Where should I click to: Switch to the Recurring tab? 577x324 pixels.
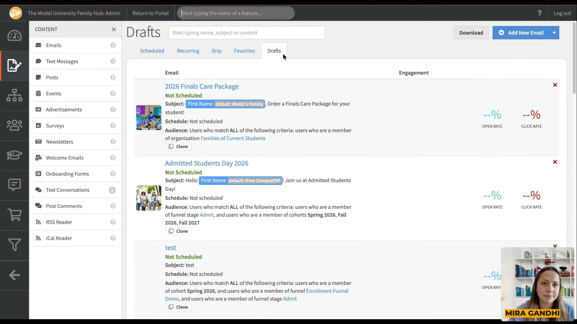pyautogui.click(x=188, y=51)
